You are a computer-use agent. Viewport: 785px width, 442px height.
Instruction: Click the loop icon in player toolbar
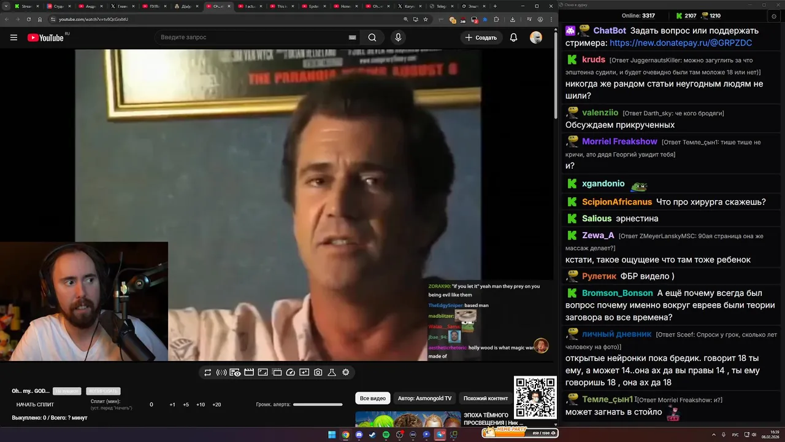208,373
